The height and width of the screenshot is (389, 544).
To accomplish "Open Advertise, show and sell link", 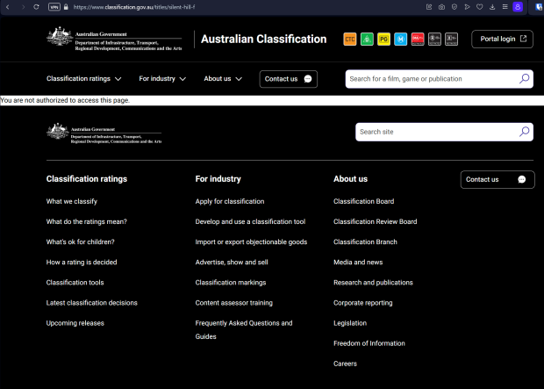I will tap(232, 263).
